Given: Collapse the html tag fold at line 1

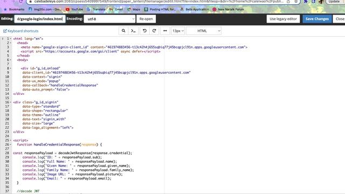Looking at the screenshot, I should pyautogui.click(x=11, y=39).
